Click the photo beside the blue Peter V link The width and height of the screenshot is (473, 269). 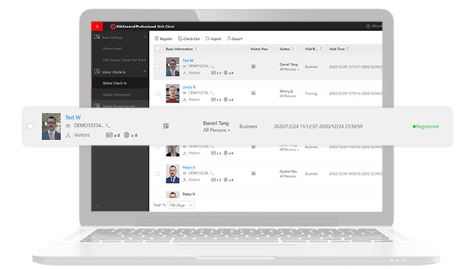172,174
